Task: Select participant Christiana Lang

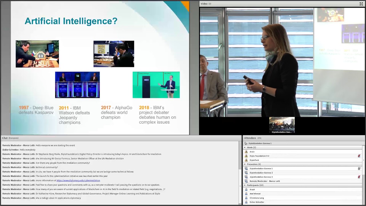Action: [257, 198]
